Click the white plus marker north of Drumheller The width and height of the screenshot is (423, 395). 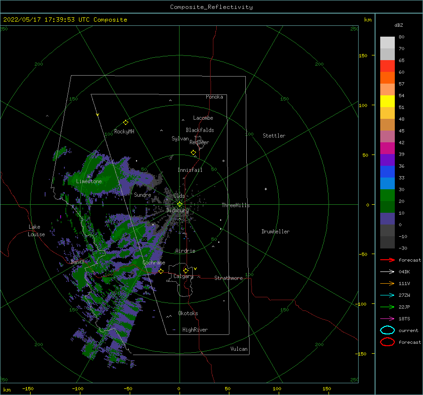coord(266,189)
